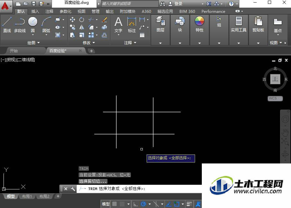This screenshot has height=208, width=291.
Task: Create a new drawing file
Action: (18, 4)
